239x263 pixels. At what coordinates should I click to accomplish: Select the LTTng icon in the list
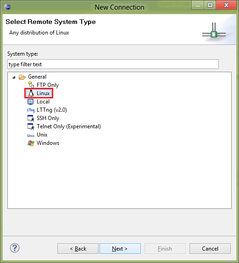[x=31, y=110]
